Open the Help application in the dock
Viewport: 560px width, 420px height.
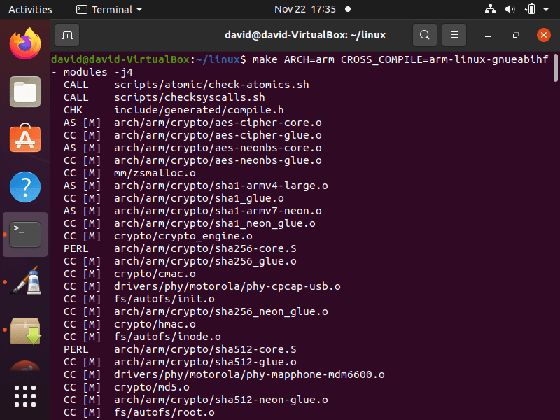point(25,187)
